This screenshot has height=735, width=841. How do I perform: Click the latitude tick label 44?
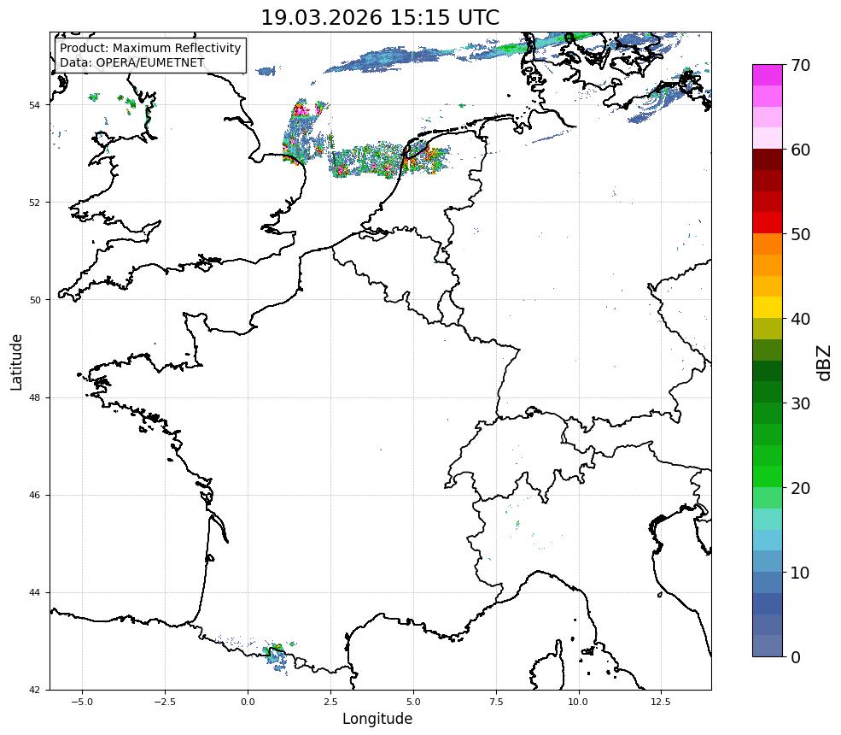coord(34,593)
